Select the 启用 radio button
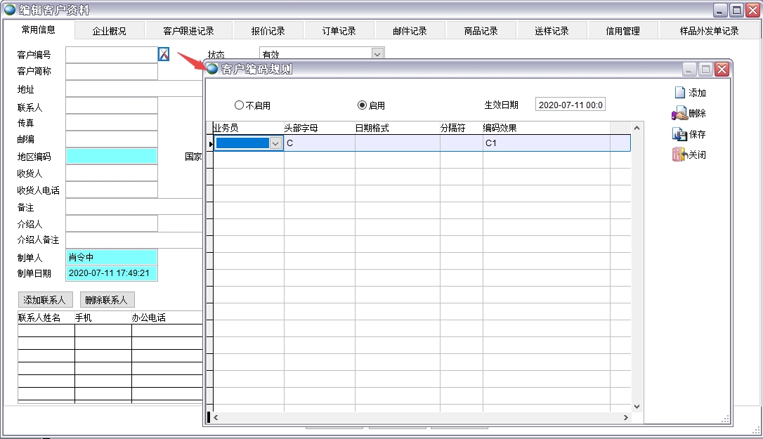This screenshot has width=763, height=439. coord(362,105)
